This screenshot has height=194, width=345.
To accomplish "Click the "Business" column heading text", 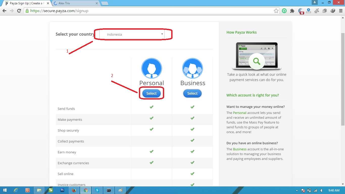I will (193, 83).
